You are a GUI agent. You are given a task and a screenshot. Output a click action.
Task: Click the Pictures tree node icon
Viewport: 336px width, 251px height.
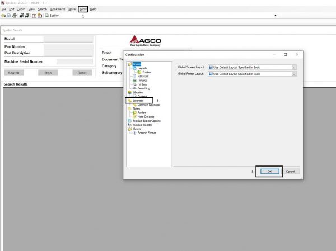134,80
